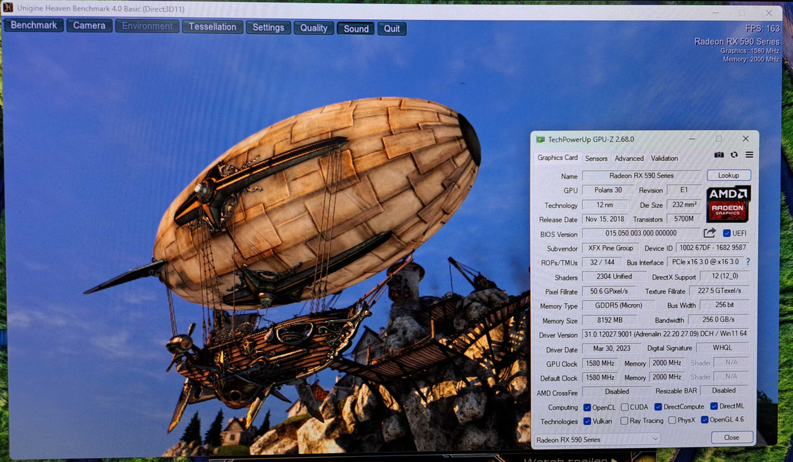This screenshot has height=462, width=793.
Task: Click the Die Size value 232 mm²
Action: click(x=685, y=204)
